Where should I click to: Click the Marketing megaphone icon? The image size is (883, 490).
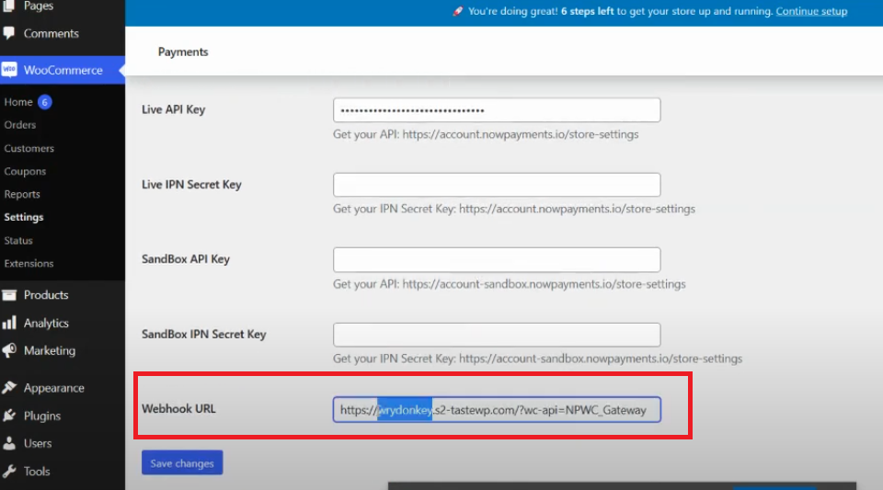(x=10, y=350)
